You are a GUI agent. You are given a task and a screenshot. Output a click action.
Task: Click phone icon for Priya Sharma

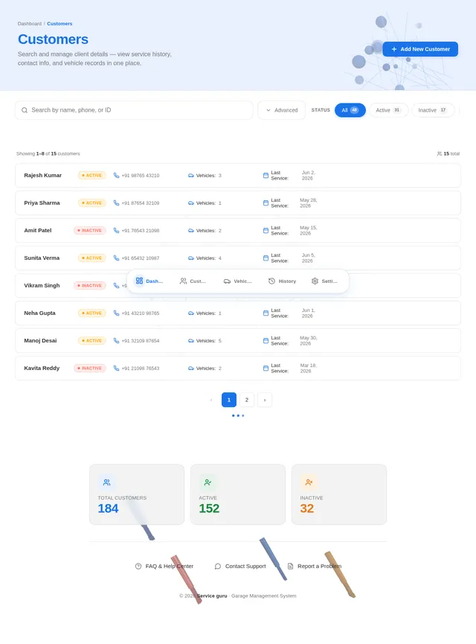pos(116,203)
